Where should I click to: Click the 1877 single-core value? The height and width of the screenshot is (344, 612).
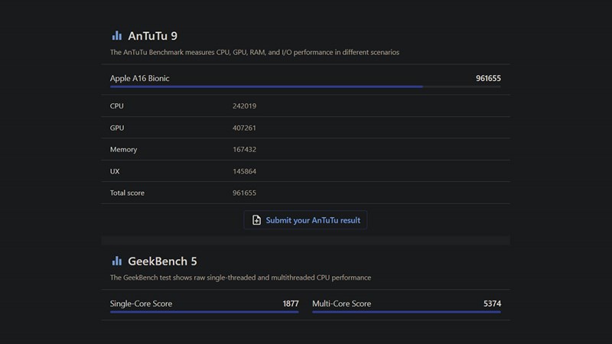290,303
